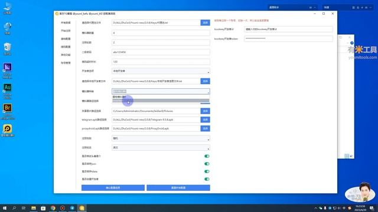Screen dimensions: 378x212
Task: Click the volume speaker tray icon
Action: pyautogui.click(x=339, y=208)
